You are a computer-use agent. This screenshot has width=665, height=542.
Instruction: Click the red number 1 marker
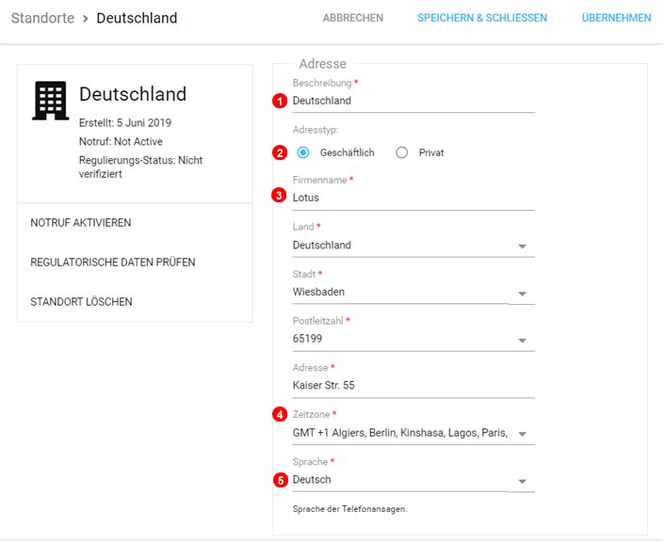pyautogui.click(x=279, y=101)
